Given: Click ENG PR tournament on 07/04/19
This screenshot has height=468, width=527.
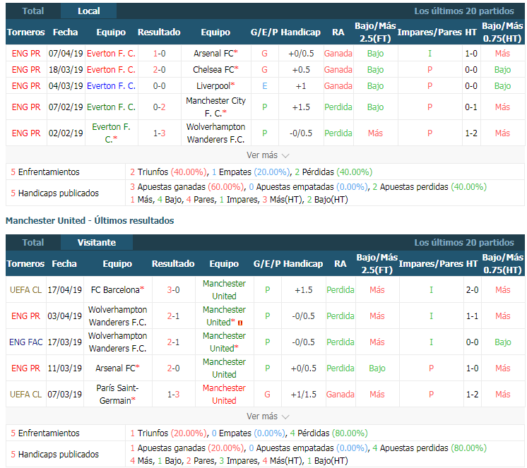Looking at the screenshot, I should [x=26, y=54].
